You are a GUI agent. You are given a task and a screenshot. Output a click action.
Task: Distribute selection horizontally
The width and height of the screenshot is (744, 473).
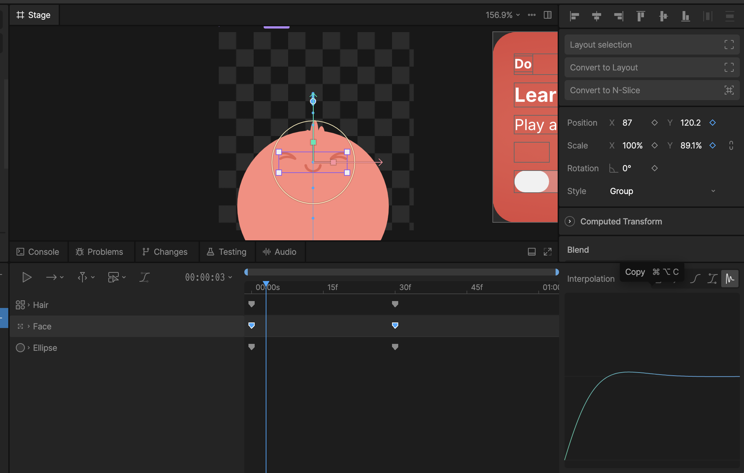point(708,16)
